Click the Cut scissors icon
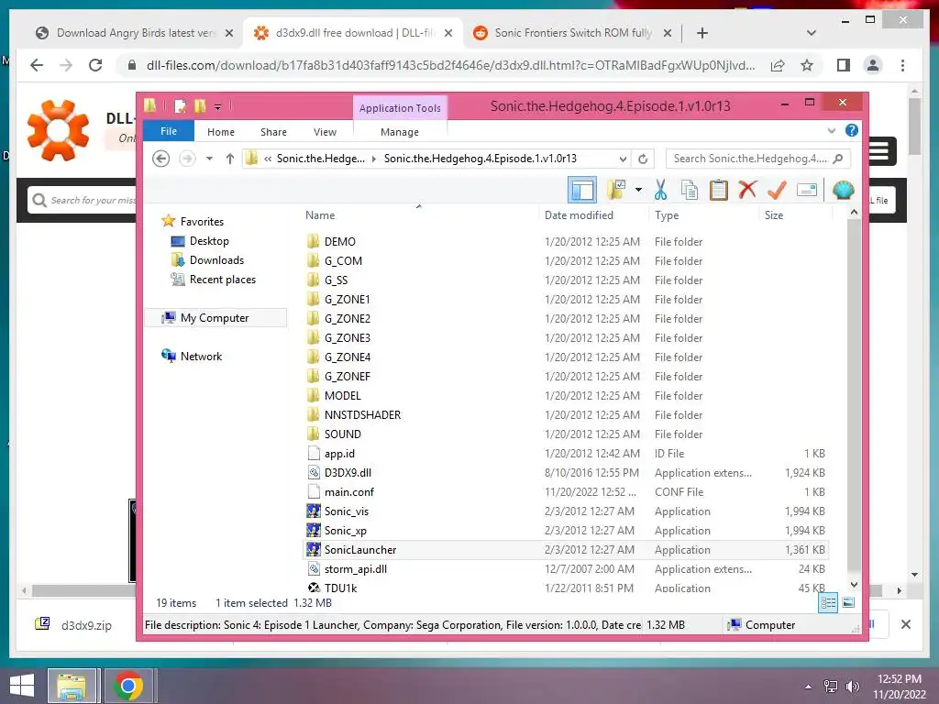 coord(660,191)
